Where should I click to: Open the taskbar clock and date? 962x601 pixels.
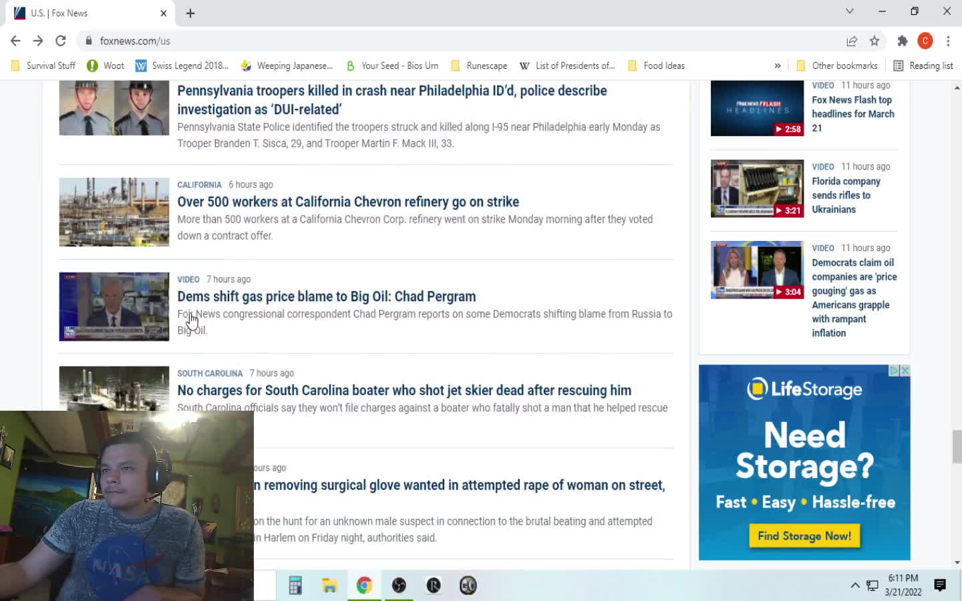[x=903, y=585]
